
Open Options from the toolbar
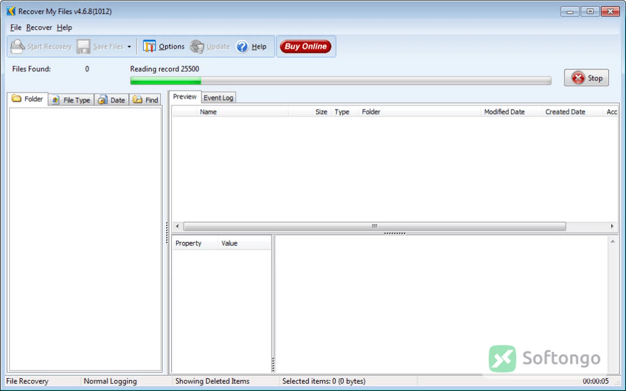[x=164, y=47]
